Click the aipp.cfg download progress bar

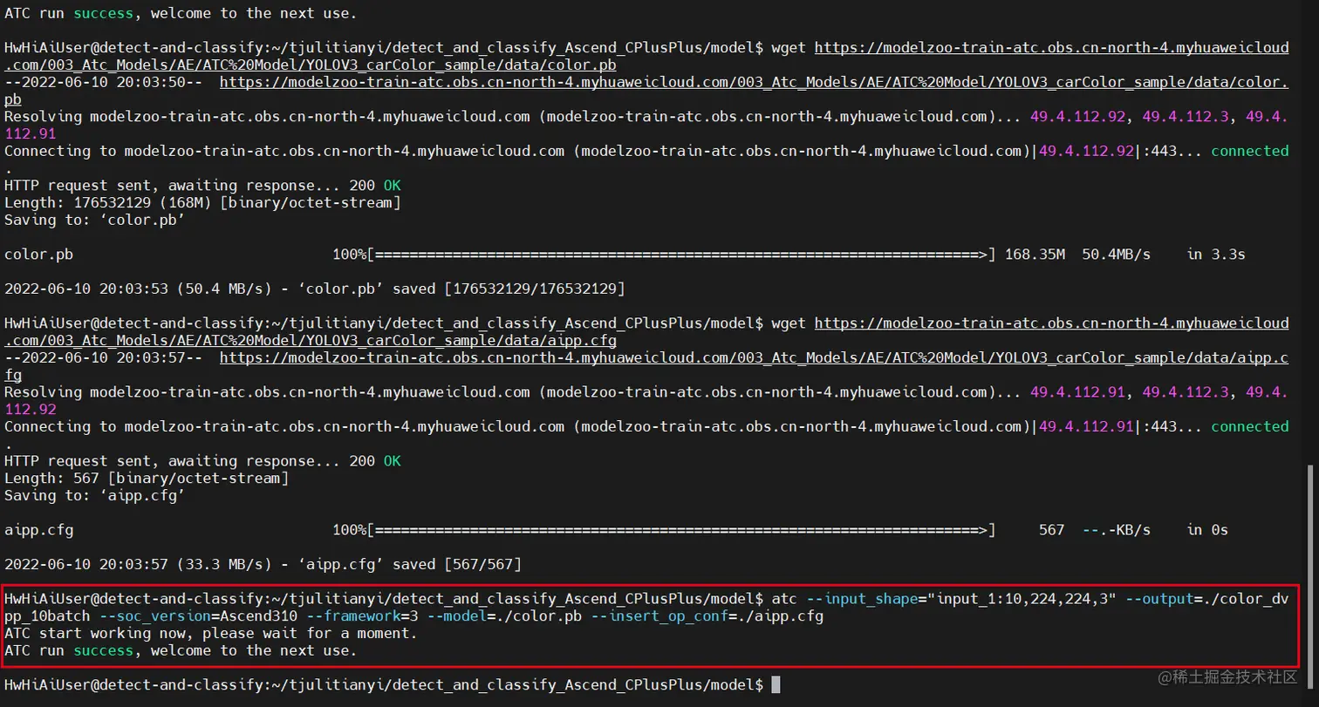[x=681, y=530]
